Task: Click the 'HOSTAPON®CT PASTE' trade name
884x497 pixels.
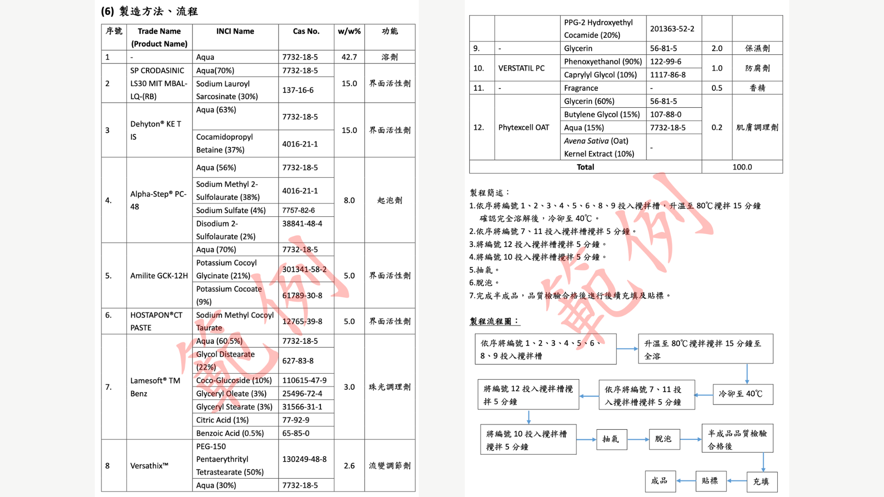Action: 159,321
